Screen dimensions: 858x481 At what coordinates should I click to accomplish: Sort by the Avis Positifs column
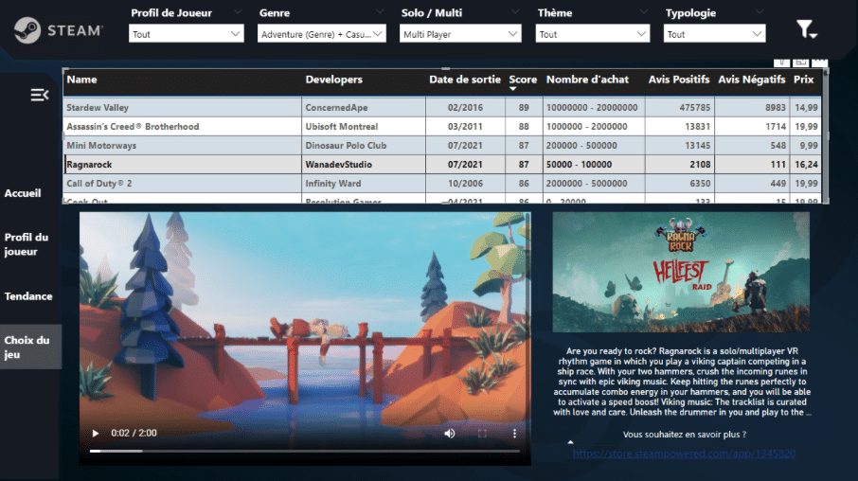point(678,80)
